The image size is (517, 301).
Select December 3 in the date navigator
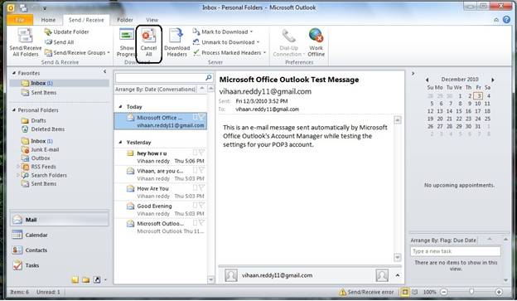478,95
